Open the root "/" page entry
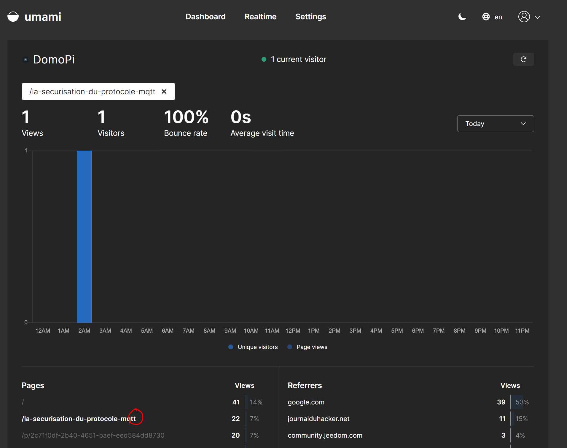567x448 pixels. tap(23, 402)
